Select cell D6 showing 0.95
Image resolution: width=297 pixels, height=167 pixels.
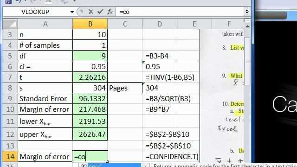tap(160, 66)
